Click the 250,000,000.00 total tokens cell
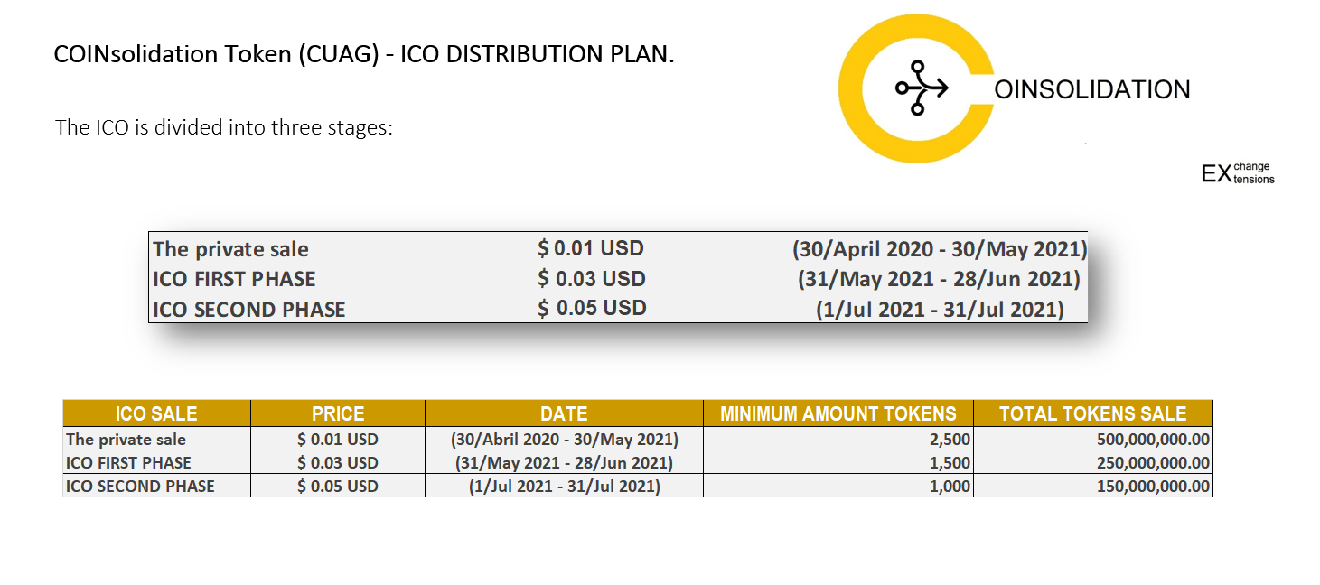 pyautogui.click(x=1093, y=463)
